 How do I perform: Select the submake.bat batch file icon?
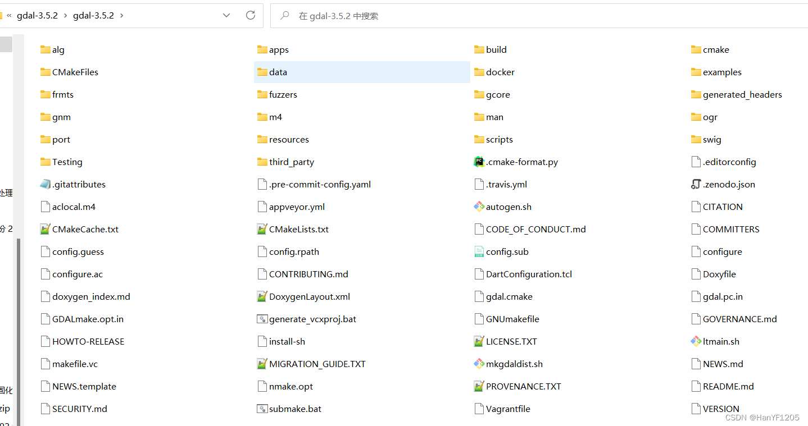(262, 409)
